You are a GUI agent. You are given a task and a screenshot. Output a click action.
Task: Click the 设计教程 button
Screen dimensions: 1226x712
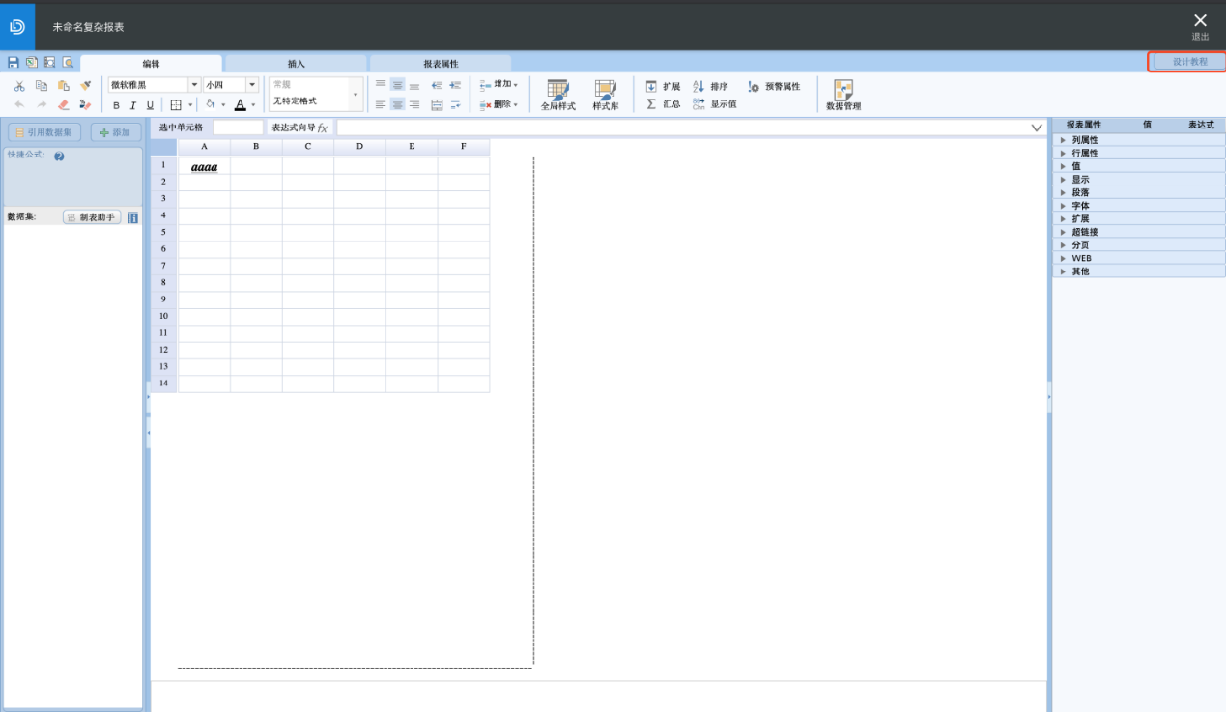point(1189,61)
